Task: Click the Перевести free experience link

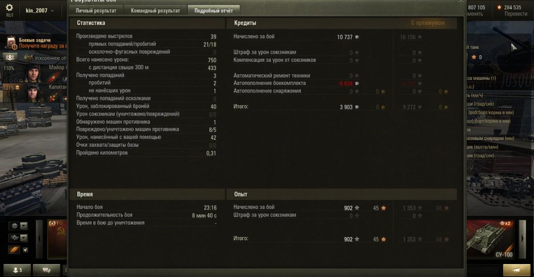Action: pyautogui.click(x=516, y=14)
